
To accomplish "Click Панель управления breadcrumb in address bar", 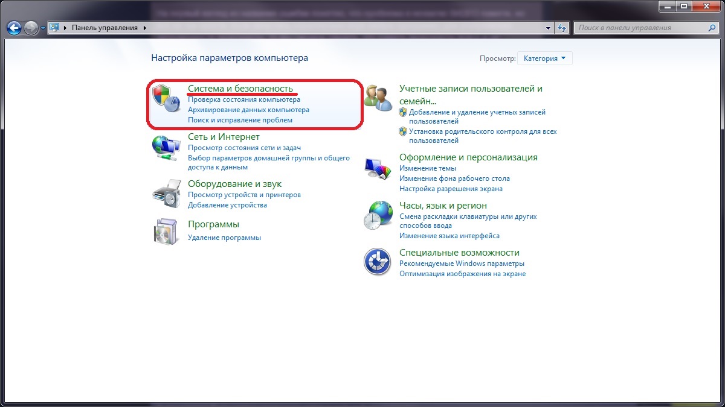I will click(x=105, y=28).
